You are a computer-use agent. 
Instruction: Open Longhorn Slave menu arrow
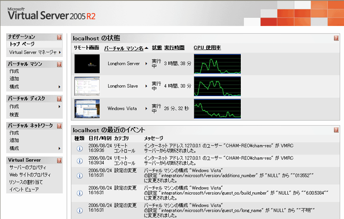146,86
